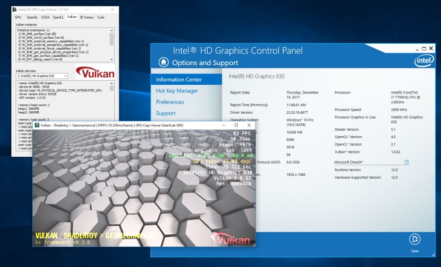Click the Vulkan demo window title bar icon
Image resolution: width=441 pixels, height=267 pixels.
37,125
